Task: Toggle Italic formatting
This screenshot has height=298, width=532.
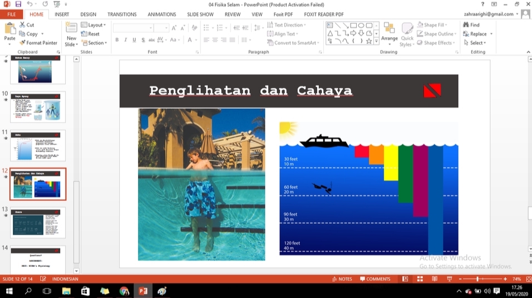Action: point(126,40)
